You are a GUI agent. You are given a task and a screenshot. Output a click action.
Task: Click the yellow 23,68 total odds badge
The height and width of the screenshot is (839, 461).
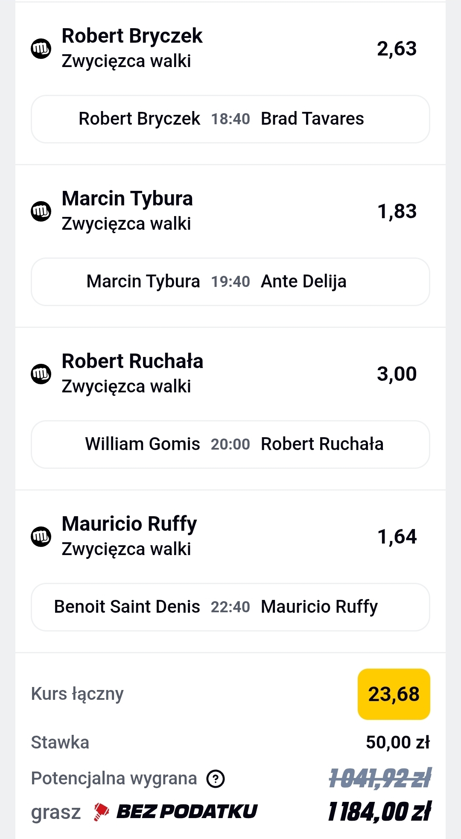pos(394,694)
